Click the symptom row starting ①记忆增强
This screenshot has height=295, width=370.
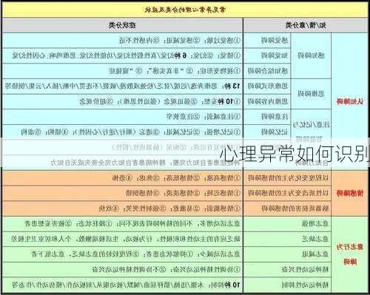[122, 132]
